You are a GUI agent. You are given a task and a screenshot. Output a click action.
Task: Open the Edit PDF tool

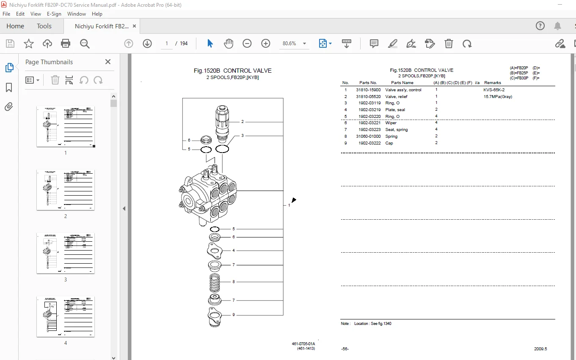[x=430, y=44]
